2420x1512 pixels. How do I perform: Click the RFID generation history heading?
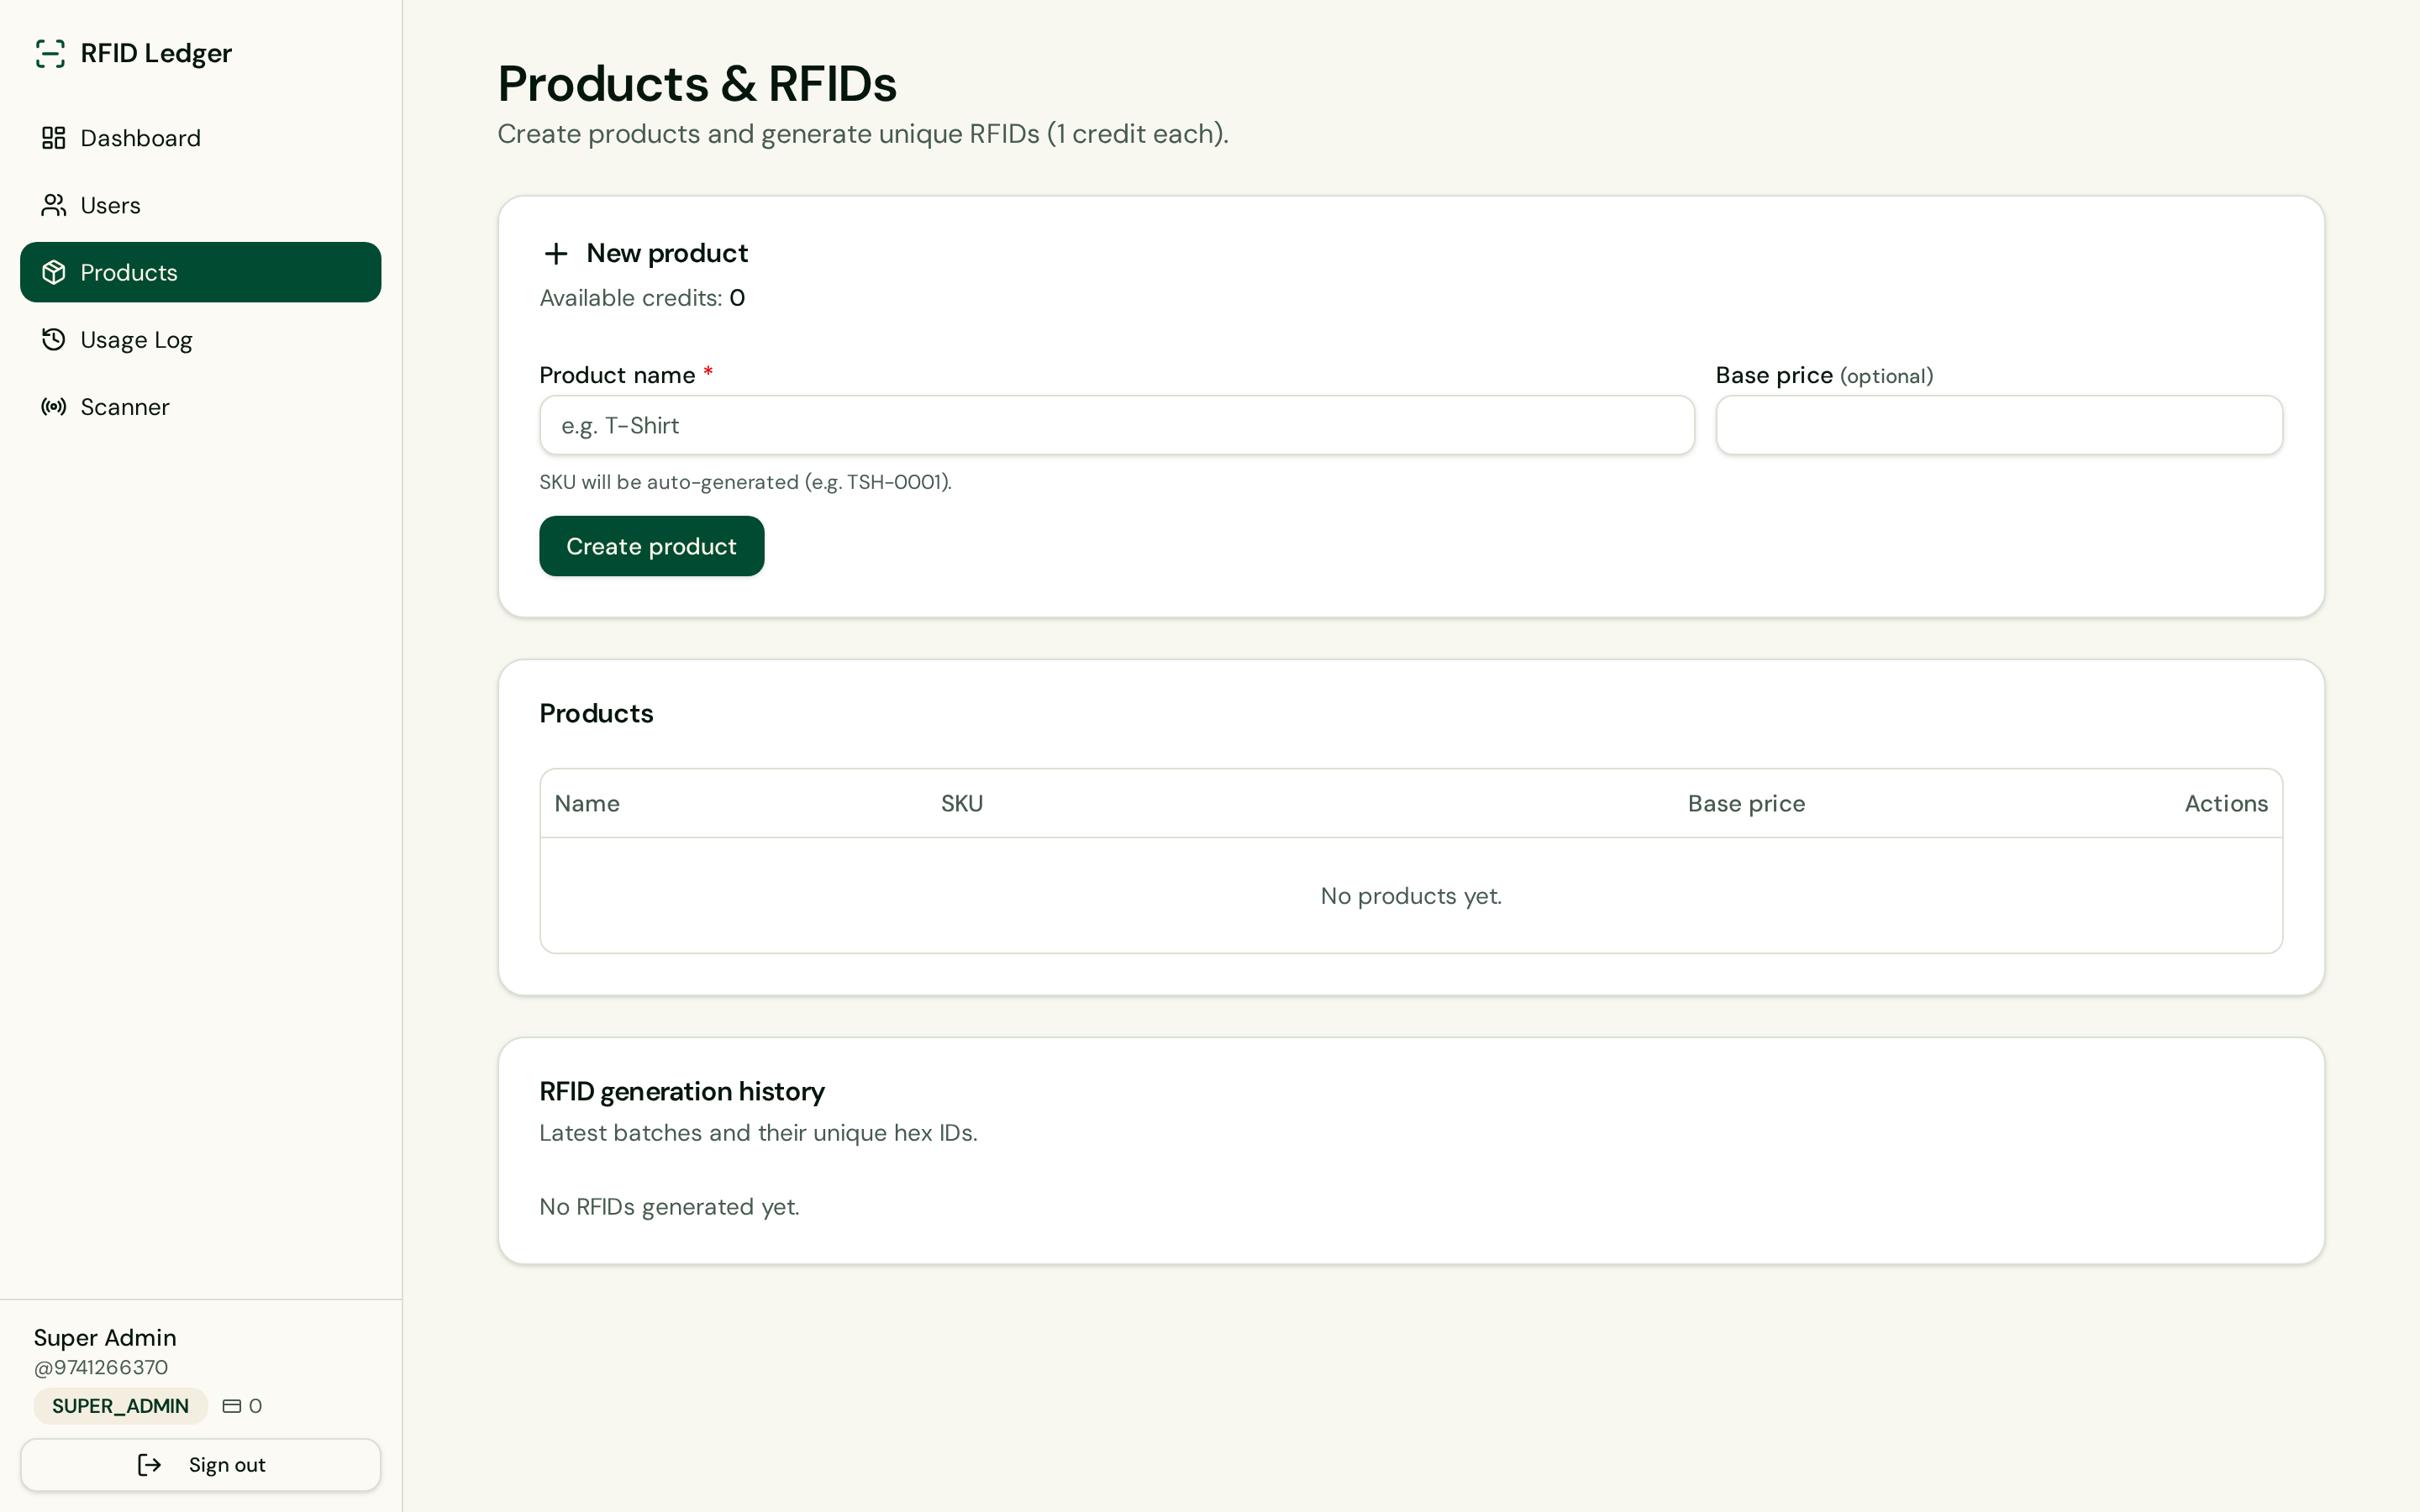pyautogui.click(x=682, y=1092)
